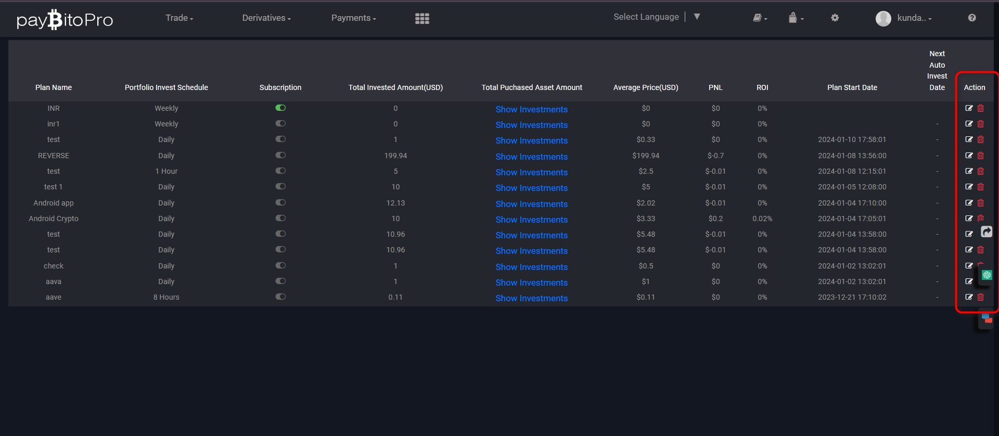Open the Derivatives menu
The image size is (999, 436).
(x=266, y=18)
